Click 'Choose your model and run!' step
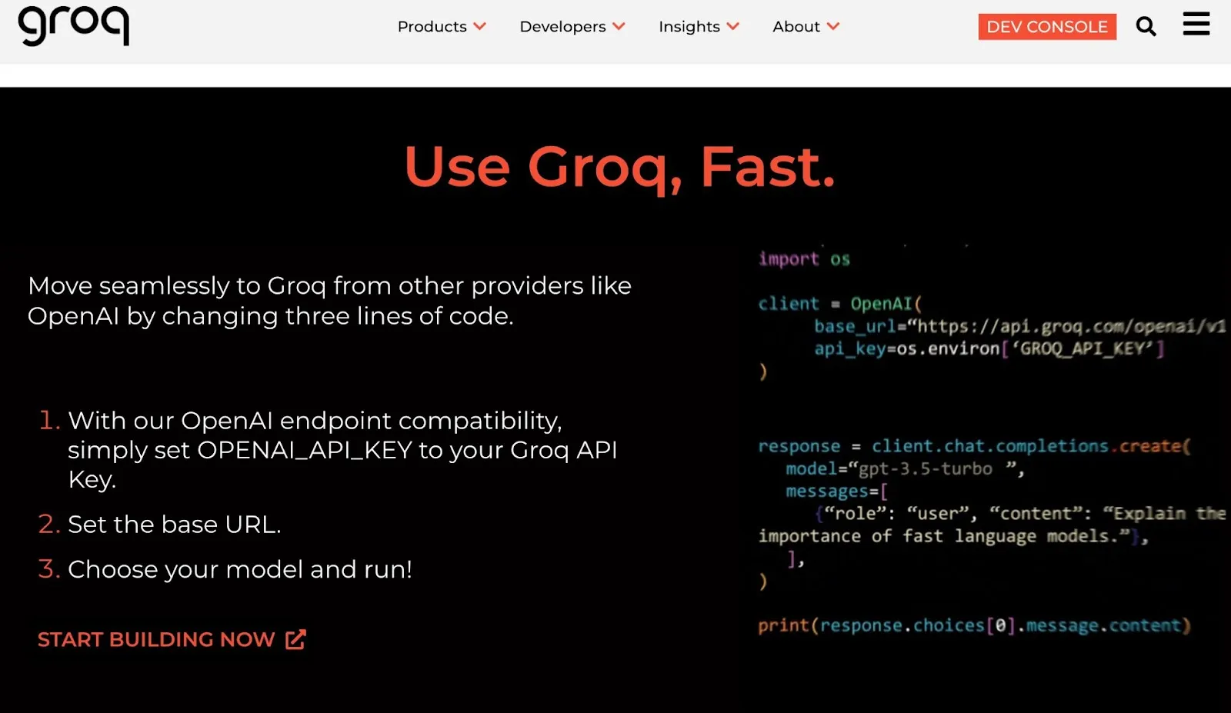This screenshot has width=1231, height=713. (240, 569)
